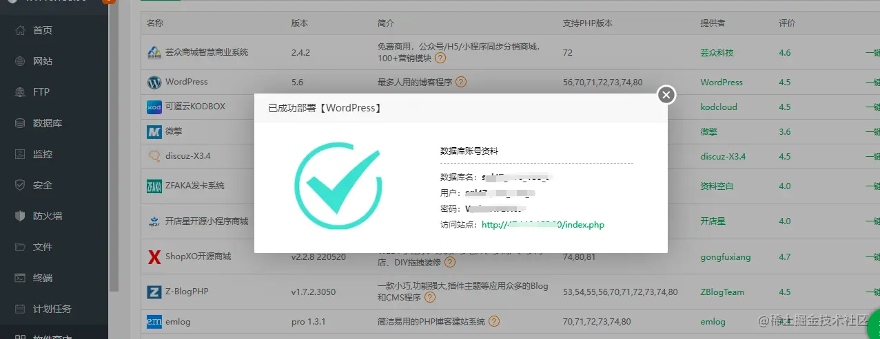This screenshot has height=339, width=880.
Task: Click the FTP sidebar icon
Action: coord(20,92)
